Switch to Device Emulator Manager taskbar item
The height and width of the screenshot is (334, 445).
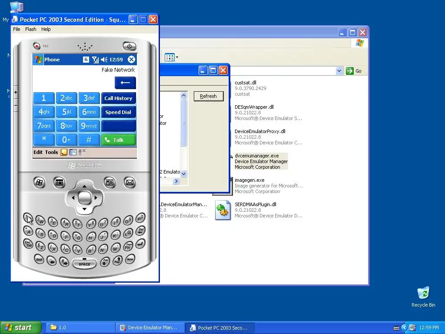150,328
